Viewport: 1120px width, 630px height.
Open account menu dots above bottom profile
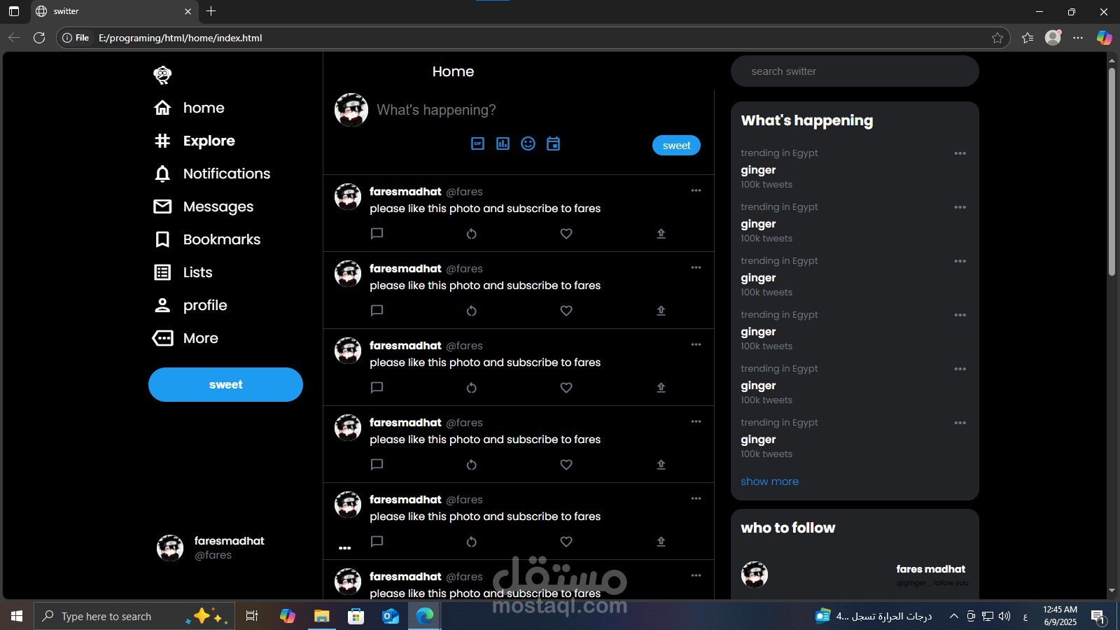coord(344,548)
